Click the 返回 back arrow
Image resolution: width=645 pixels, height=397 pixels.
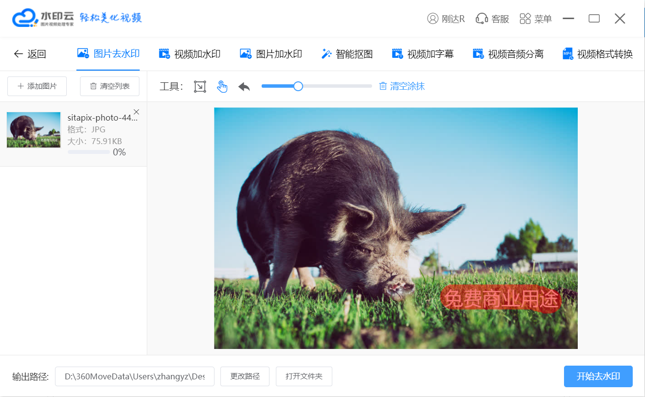click(x=29, y=54)
